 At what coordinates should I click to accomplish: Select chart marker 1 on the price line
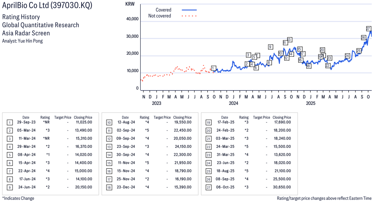coord(214,68)
